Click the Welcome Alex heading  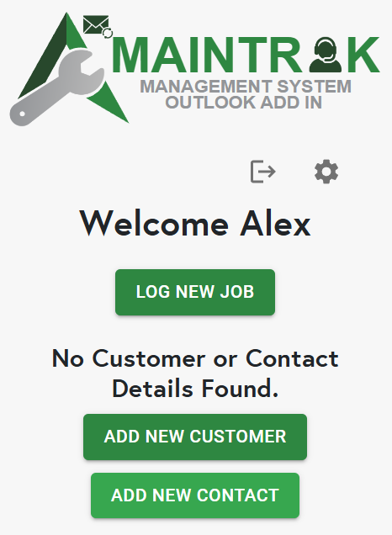pyautogui.click(x=195, y=224)
